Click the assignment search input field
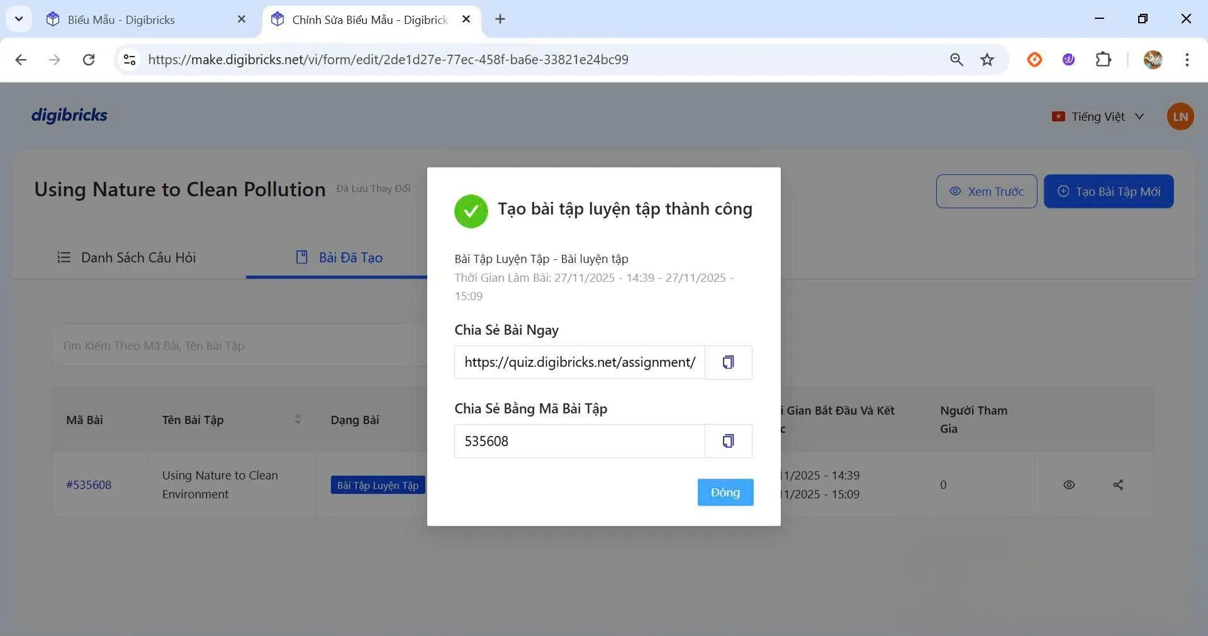Image resolution: width=1208 pixels, height=636 pixels. point(239,345)
